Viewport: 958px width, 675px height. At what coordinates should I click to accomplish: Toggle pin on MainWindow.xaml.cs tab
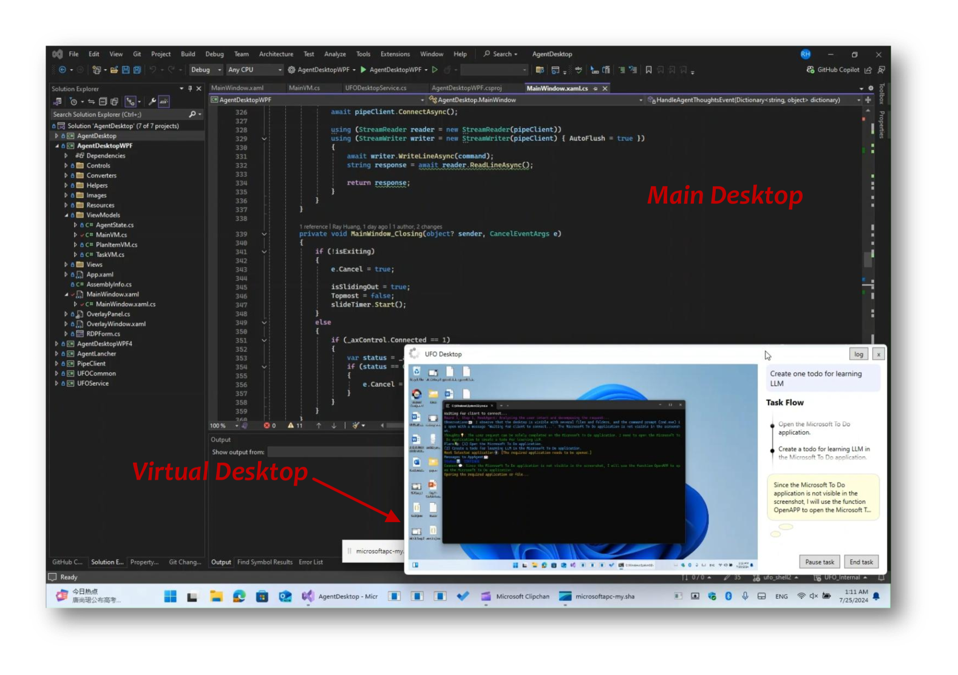coord(595,89)
